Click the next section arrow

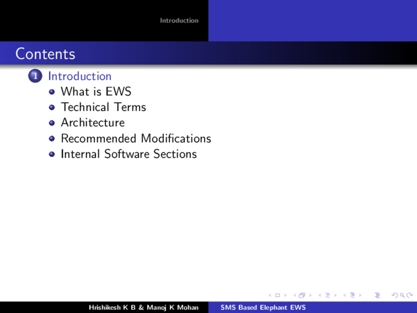(x=360, y=295)
